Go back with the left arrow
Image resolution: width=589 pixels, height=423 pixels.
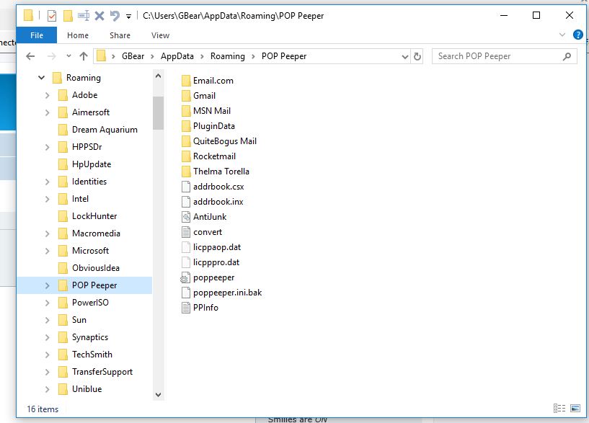(30, 56)
